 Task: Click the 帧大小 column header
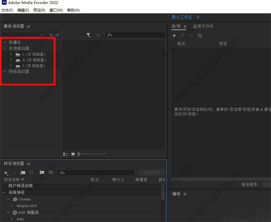click(x=118, y=180)
